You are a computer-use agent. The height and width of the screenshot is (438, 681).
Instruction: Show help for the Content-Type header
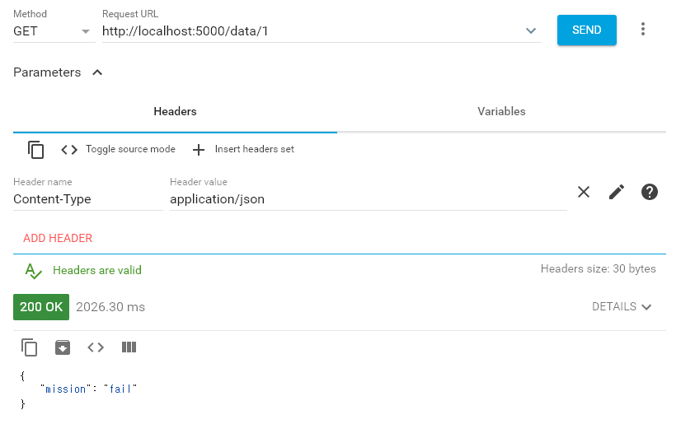pyautogui.click(x=650, y=192)
